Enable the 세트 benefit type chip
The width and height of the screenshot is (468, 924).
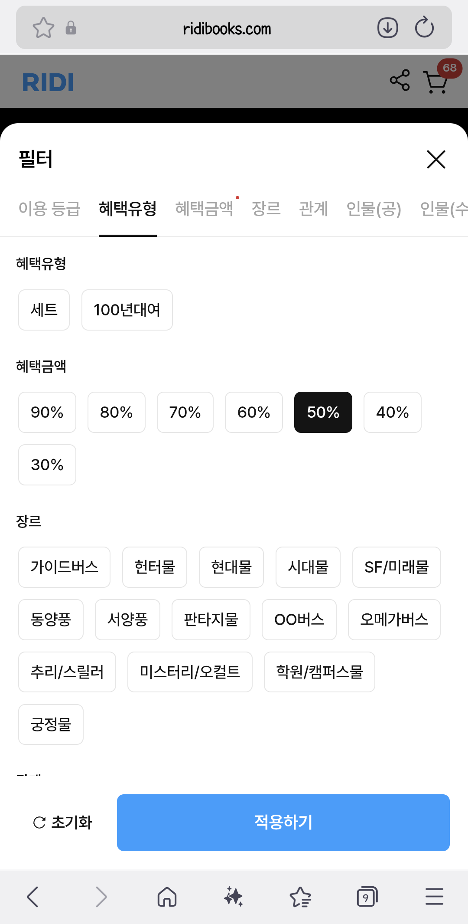44,310
